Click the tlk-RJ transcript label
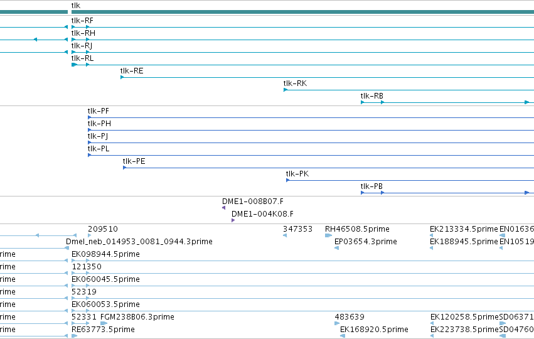This screenshot has height=339, width=534. click(82, 46)
